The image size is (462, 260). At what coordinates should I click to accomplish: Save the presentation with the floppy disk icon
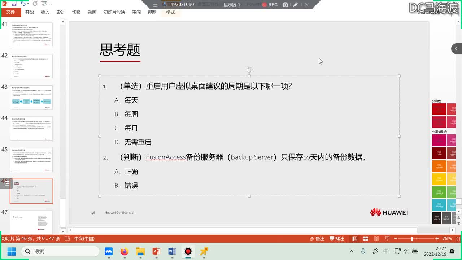tap(14, 4)
